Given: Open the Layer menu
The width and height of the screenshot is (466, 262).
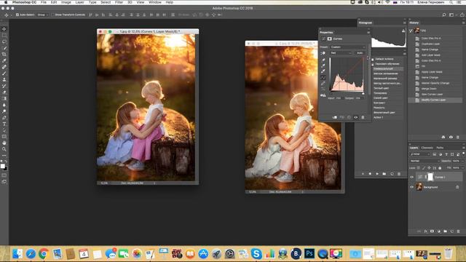Looking at the screenshot, I should pos(79,2).
